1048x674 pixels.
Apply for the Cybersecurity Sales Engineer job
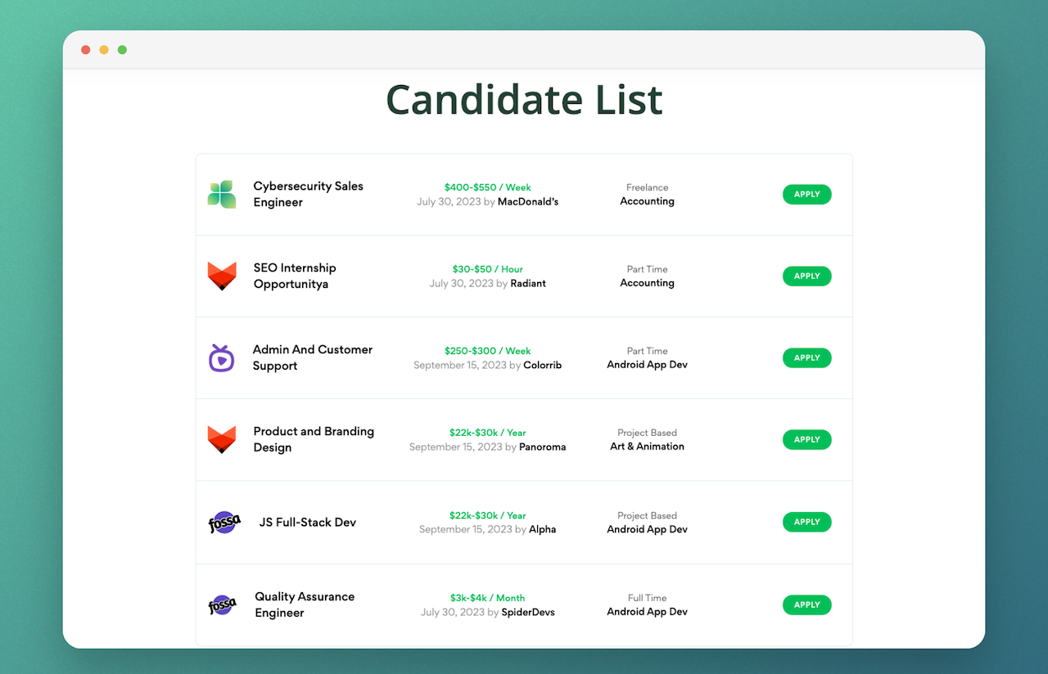point(806,194)
